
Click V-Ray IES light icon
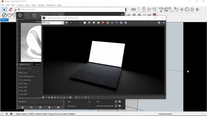point(177,9)
